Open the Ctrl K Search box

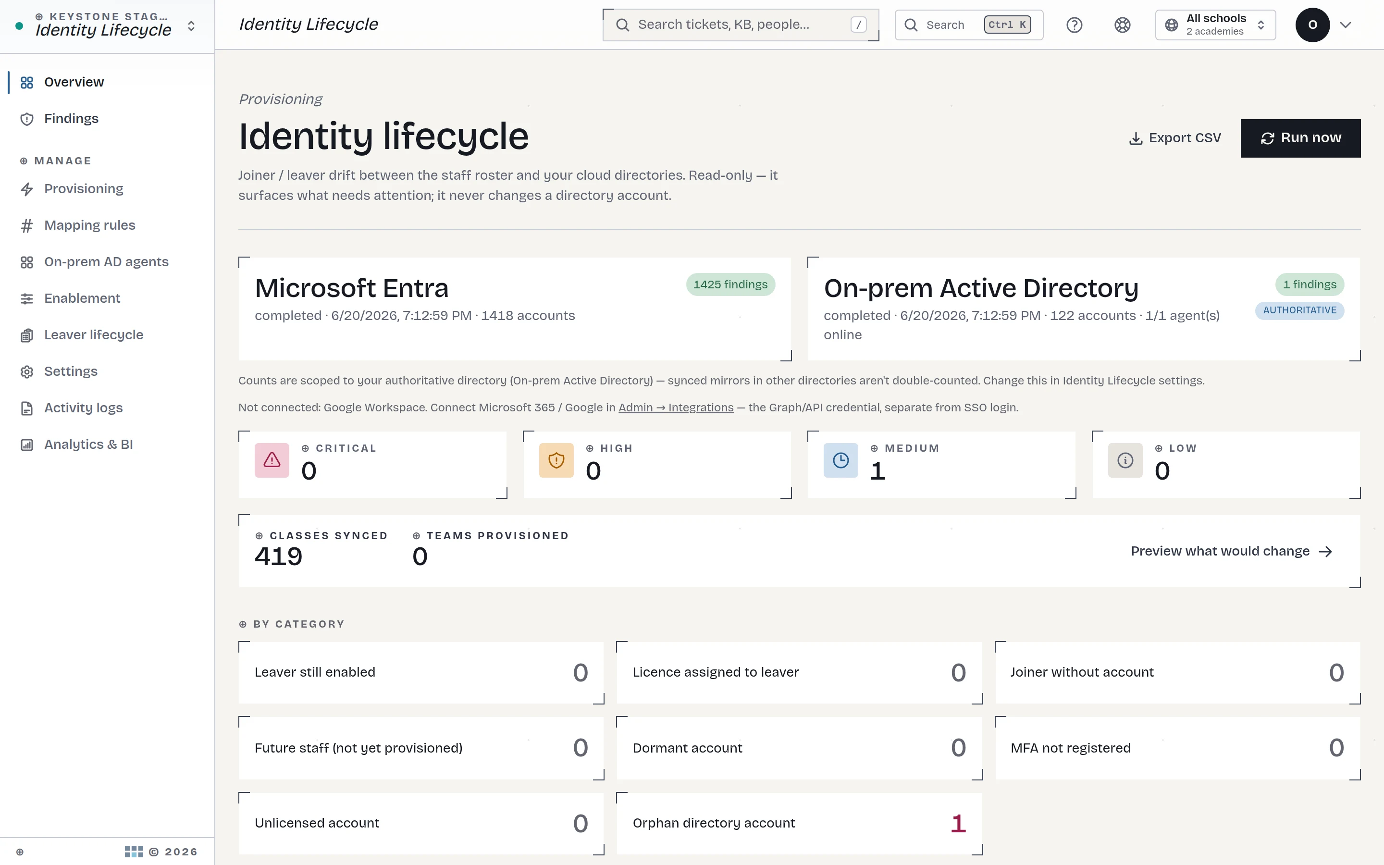[x=969, y=25]
